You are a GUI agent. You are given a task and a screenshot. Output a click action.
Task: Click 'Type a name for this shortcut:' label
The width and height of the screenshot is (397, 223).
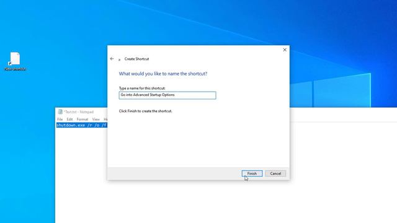142,88
